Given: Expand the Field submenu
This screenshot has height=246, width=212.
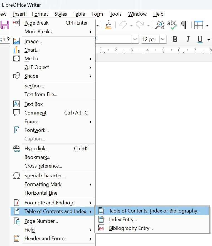Looking at the screenshot, I should coord(53,230).
